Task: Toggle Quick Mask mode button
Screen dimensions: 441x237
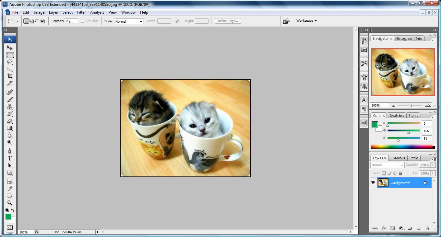Action: pyautogui.click(x=10, y=228)
